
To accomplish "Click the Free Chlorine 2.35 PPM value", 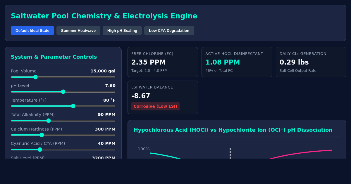I will pos(149,62).
